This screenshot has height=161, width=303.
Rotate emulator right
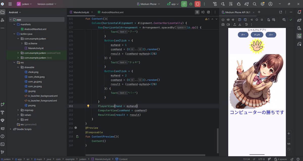[245, 20]
